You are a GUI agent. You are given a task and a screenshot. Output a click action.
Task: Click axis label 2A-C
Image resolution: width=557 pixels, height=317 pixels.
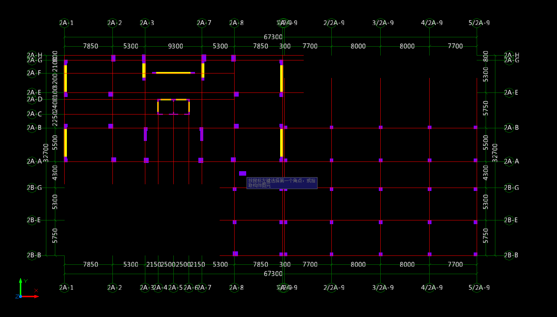tap(34, 114)
